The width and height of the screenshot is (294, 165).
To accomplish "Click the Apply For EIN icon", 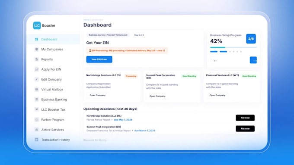I will (x=37, y=69).
